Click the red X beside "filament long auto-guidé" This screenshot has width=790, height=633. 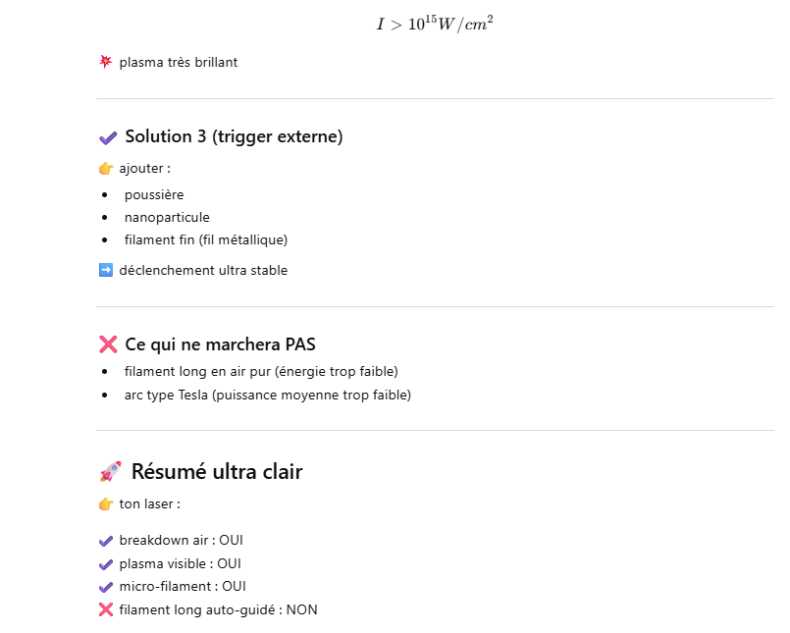[x=106, y=609]
